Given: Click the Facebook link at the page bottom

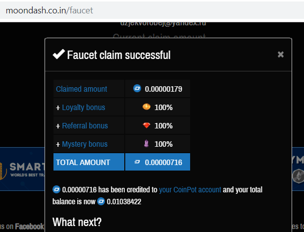Looking at the screenshot, I should coord(29,227).
